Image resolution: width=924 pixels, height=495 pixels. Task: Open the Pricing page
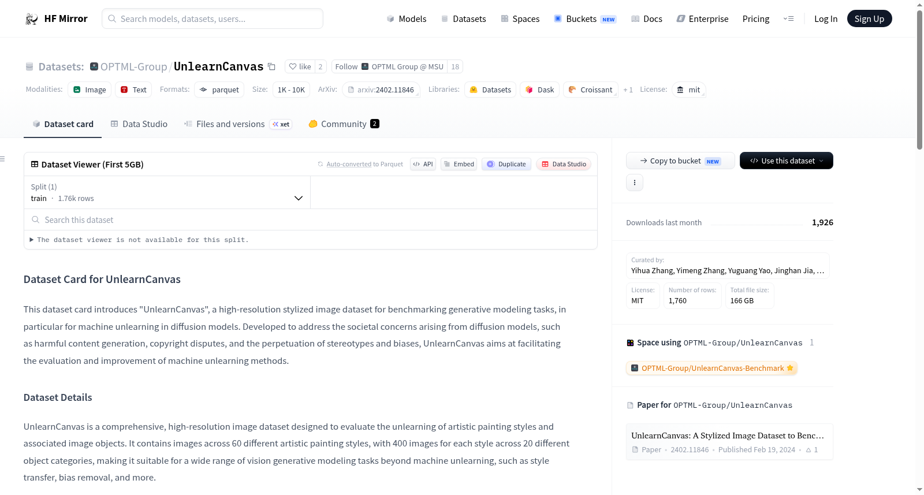pyautogui.click(x=755, y=18)
